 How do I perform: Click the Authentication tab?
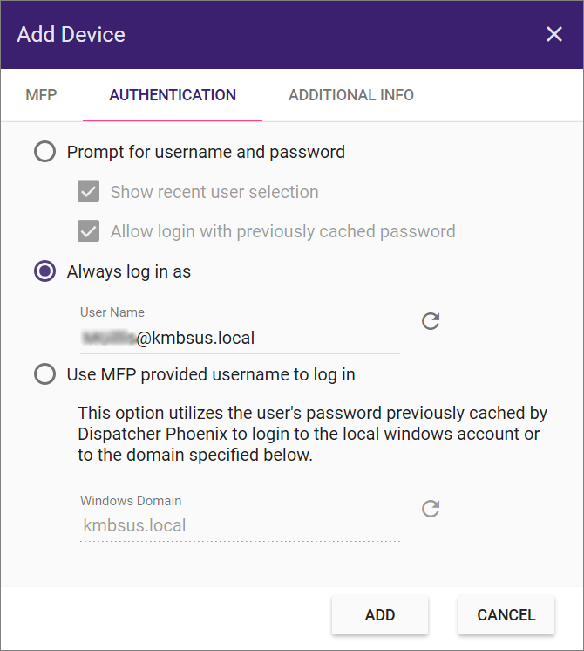[x=173, y=95]
